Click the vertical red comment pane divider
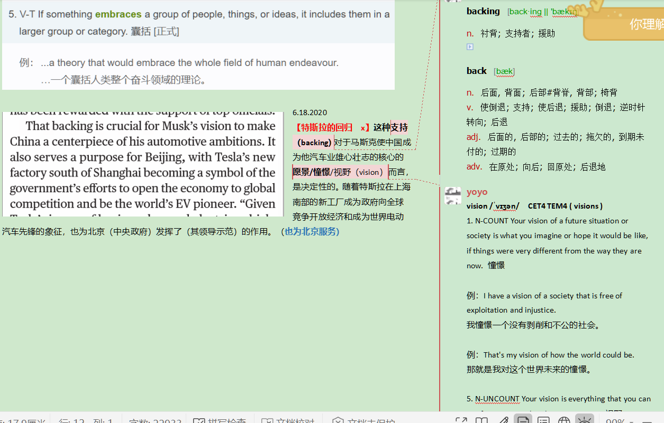Screen dimensions: 664x423 [x=439, y=206]
